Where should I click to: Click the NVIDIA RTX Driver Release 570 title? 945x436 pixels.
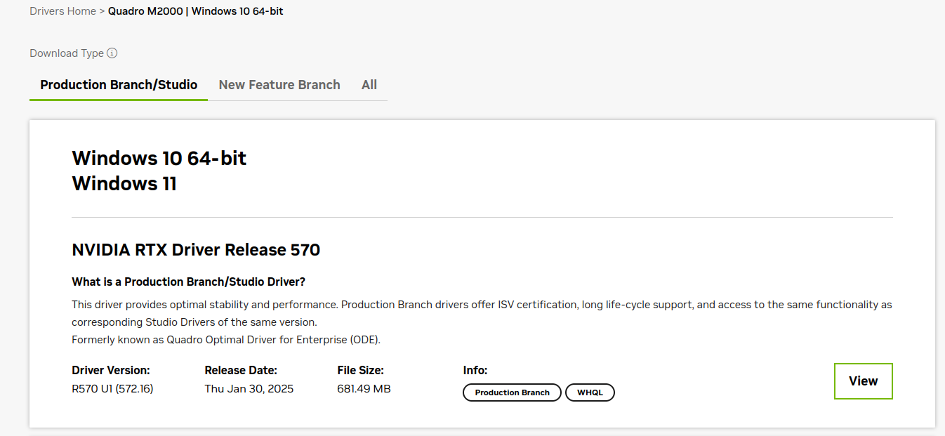196,250
